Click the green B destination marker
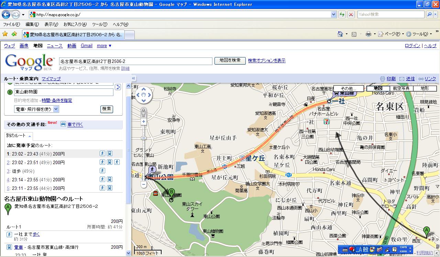Screen dimensions: 440x257 172,193
